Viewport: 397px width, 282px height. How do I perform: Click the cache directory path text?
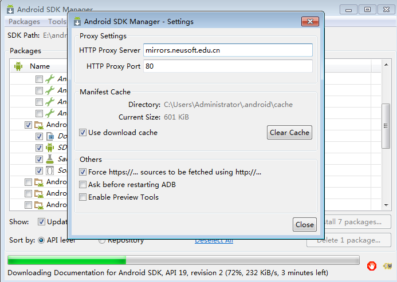228,105
